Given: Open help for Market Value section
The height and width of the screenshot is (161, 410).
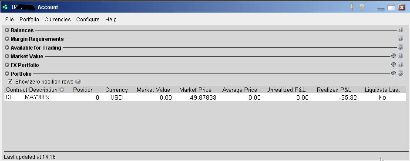Looking at the screenshot, I should click(x=400, y=56).
